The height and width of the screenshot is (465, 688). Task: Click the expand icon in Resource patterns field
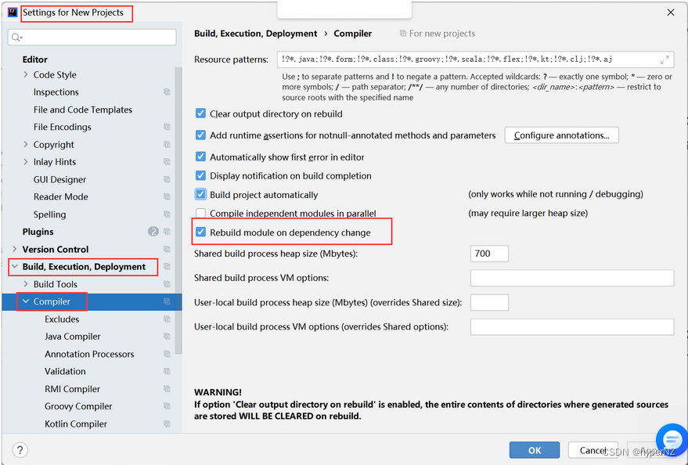[665, 59]
